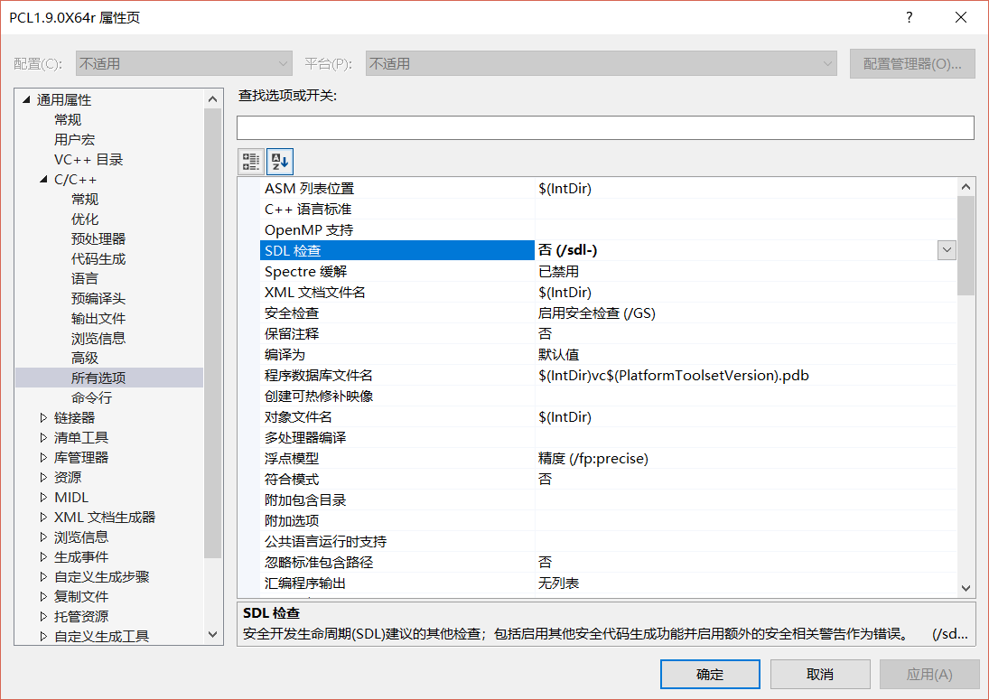Screen dimensions: 989x700
Task: Select the 保留注释 property row
Action: tap(608, 333)
